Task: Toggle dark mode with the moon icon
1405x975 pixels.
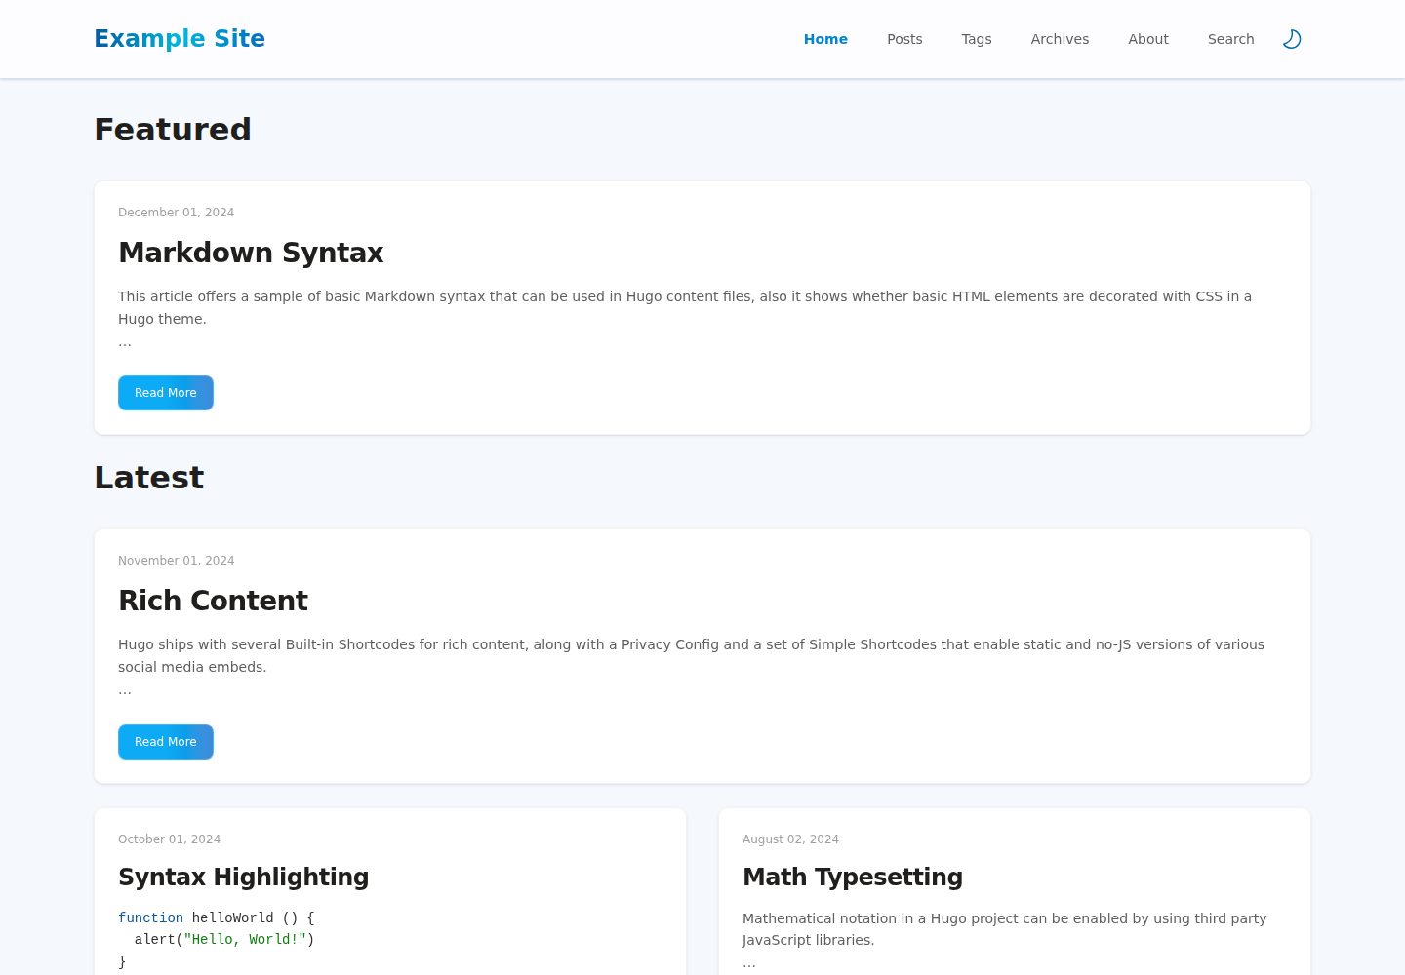Action: 1292,39
